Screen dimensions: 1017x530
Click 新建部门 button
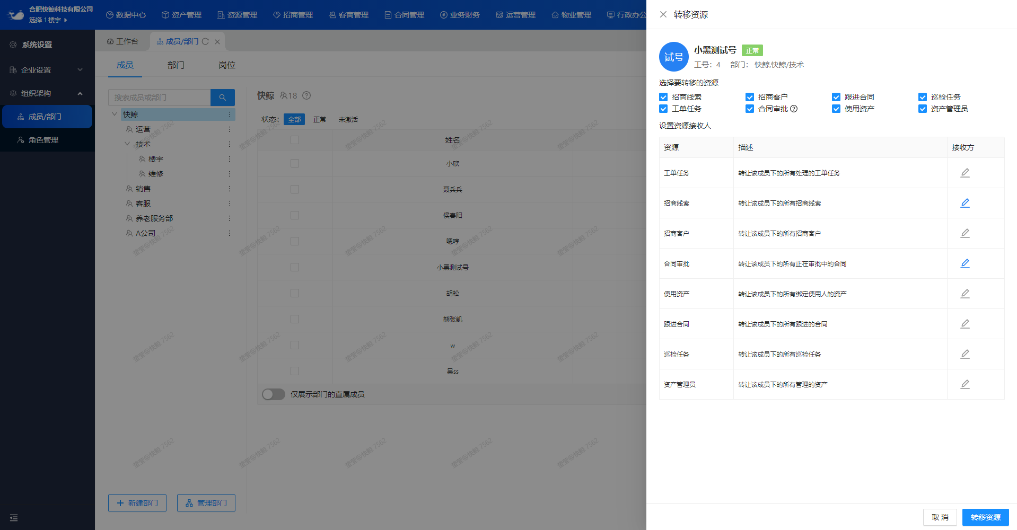pyautogui.click(x=137, y=503)
